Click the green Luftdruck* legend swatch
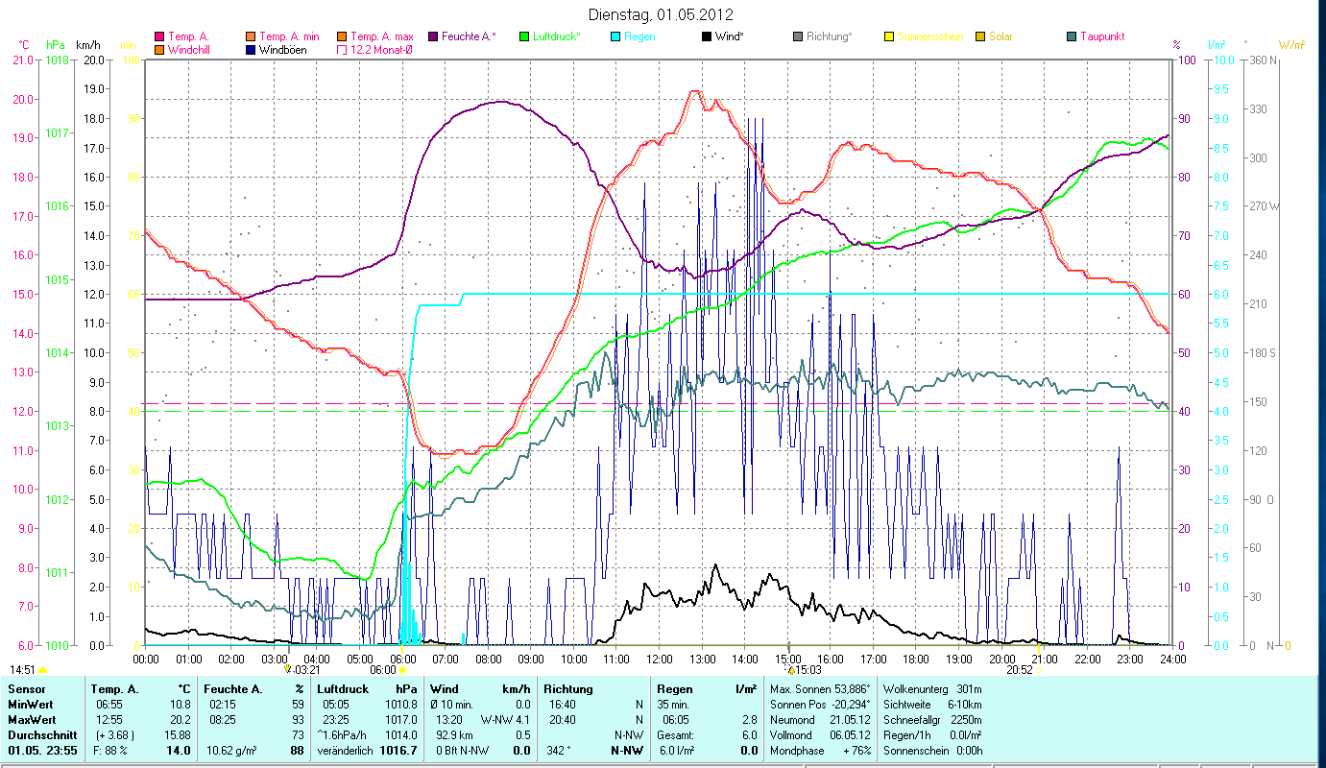Image resolution: width=1326 pixels, height=768 pixels. [524, 36]
